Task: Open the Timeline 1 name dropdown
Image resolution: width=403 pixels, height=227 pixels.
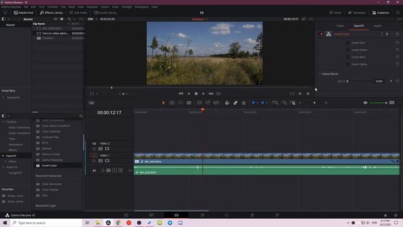Action: [207, 19]
